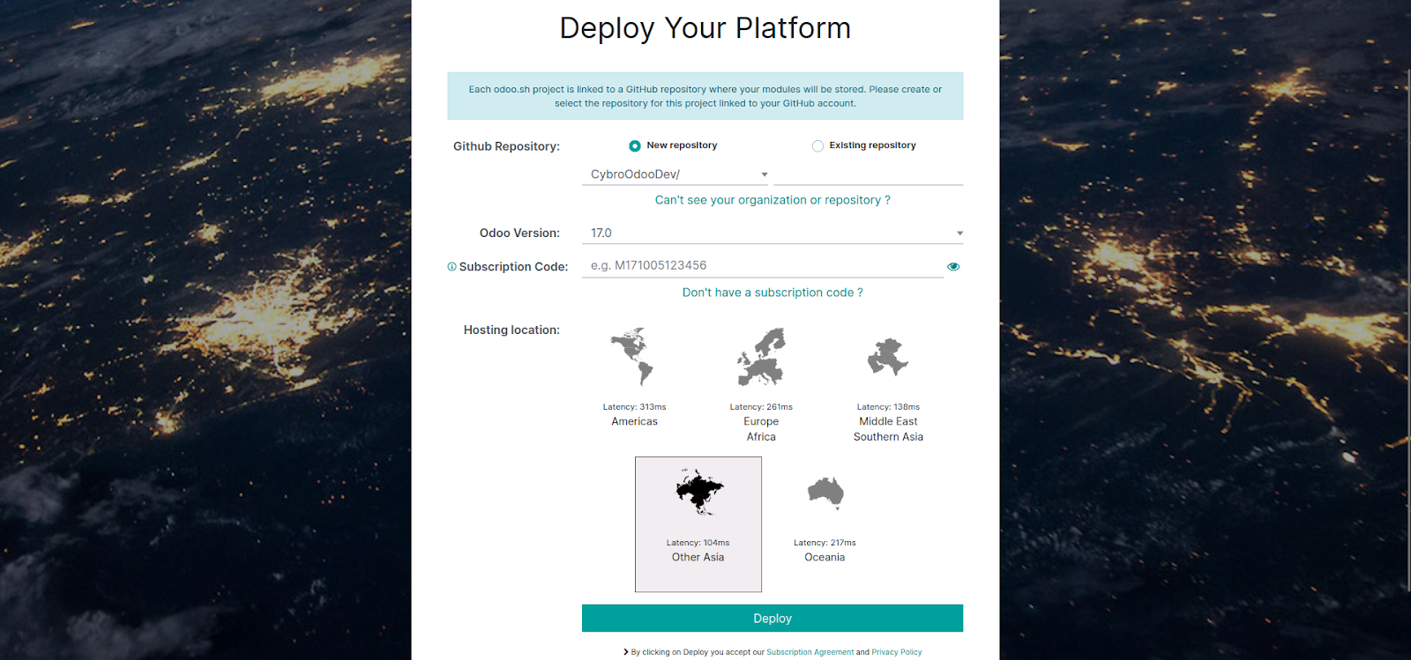Click the 'Latency: 138ms' text
Image resolution: width=1411 pixels, height=660 pixels.
click(x=888, y=407)
